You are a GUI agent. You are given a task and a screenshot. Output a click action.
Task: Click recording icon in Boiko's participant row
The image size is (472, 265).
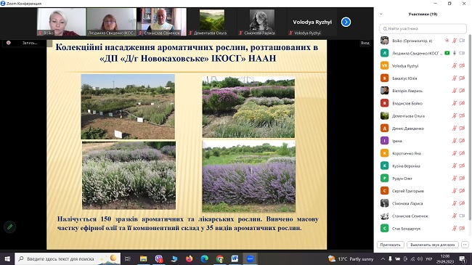point(447,41)
